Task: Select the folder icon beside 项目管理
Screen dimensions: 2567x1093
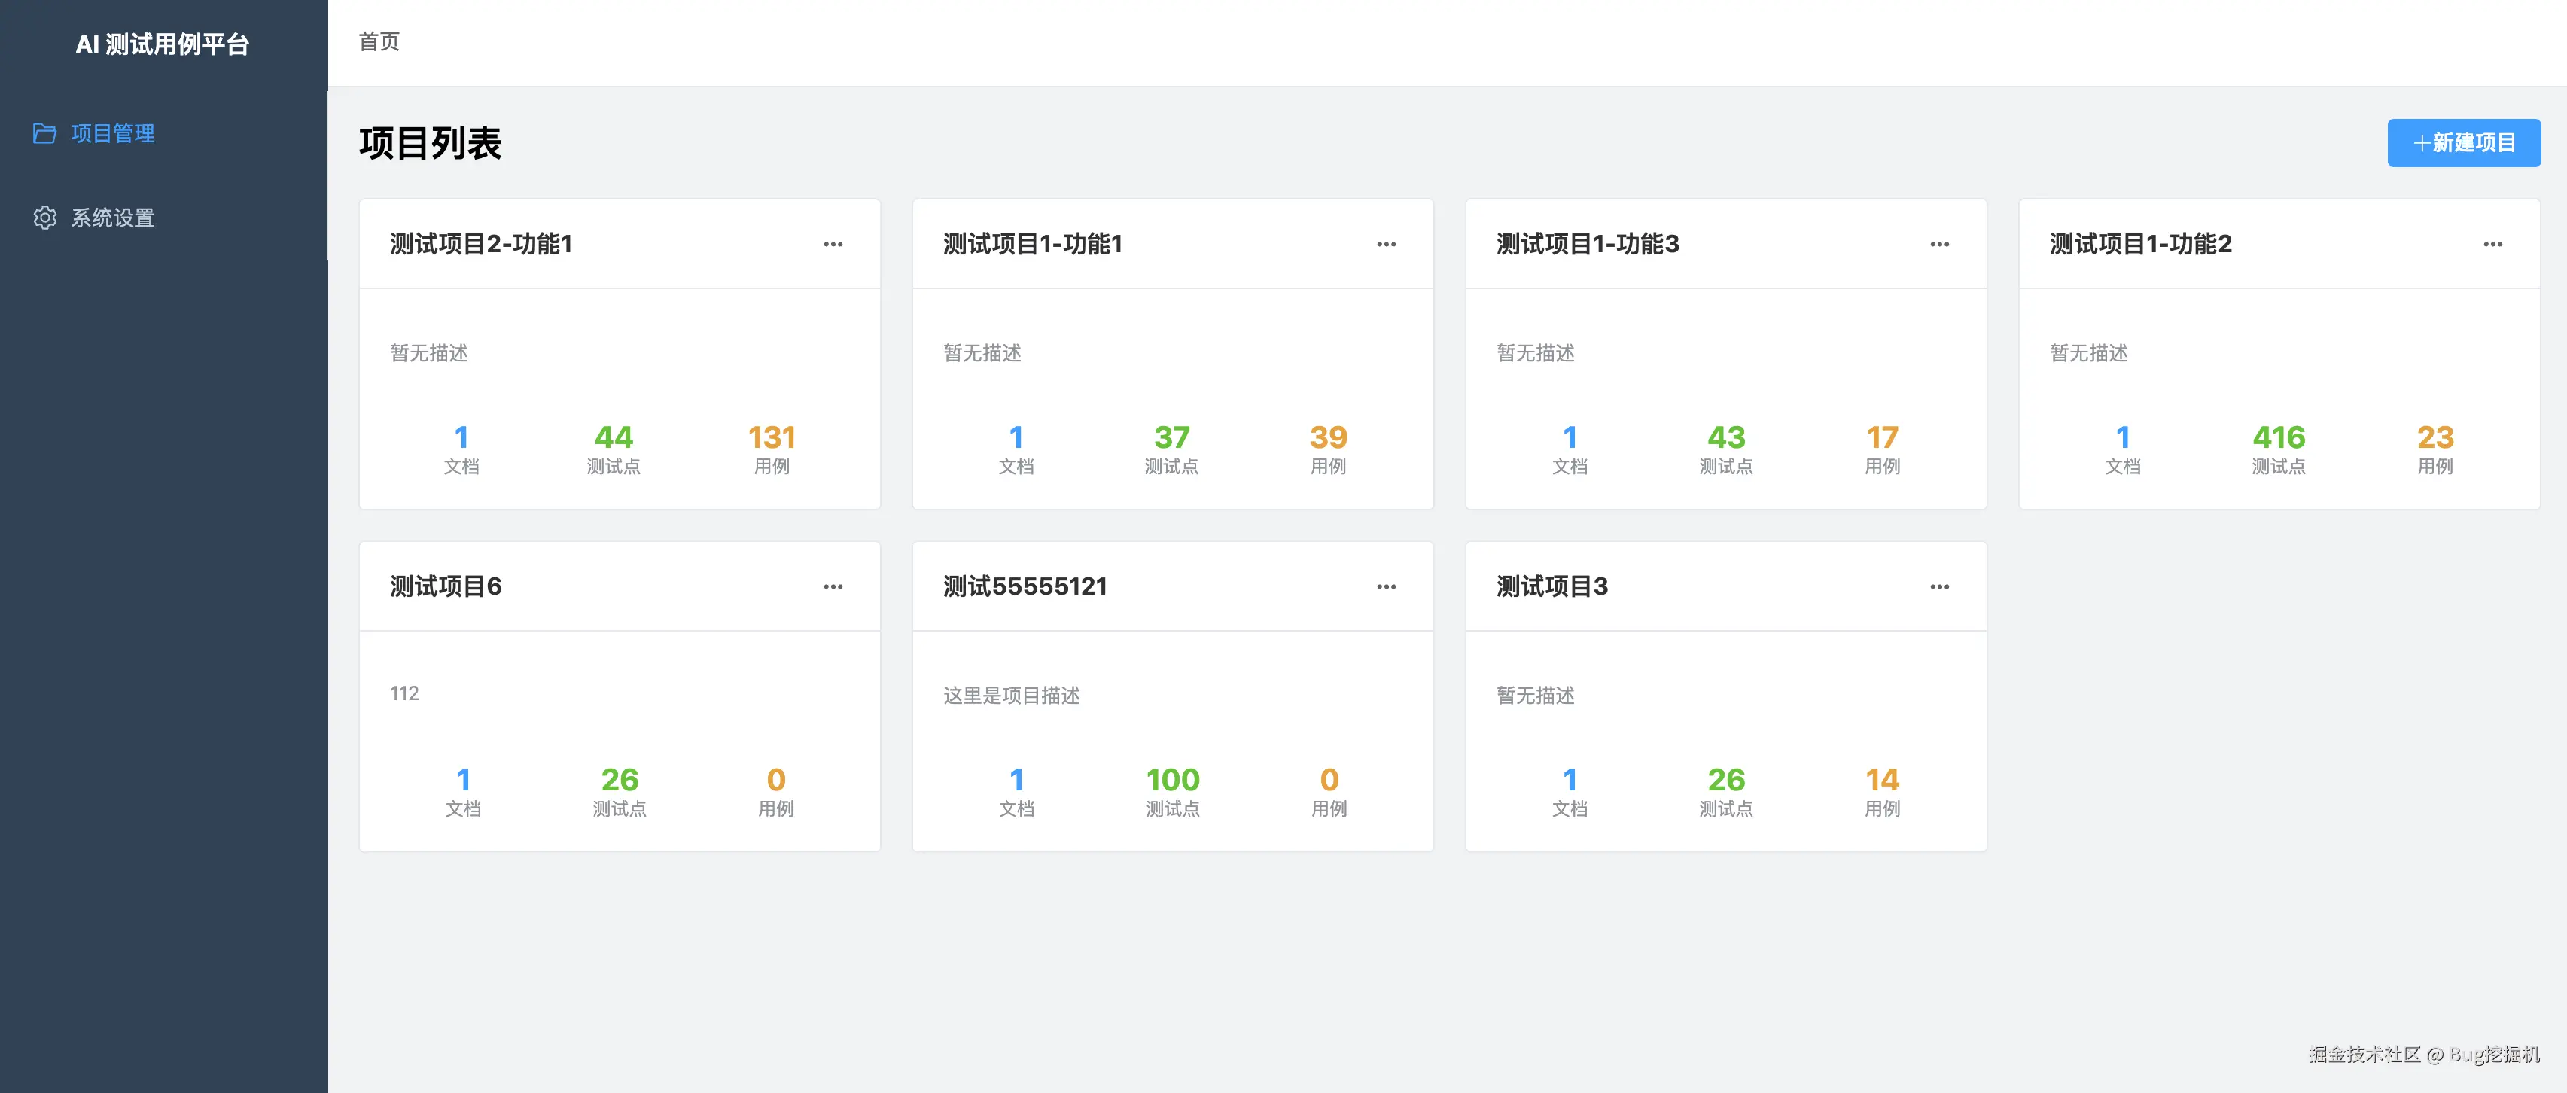Action: (x=44, y=132)
